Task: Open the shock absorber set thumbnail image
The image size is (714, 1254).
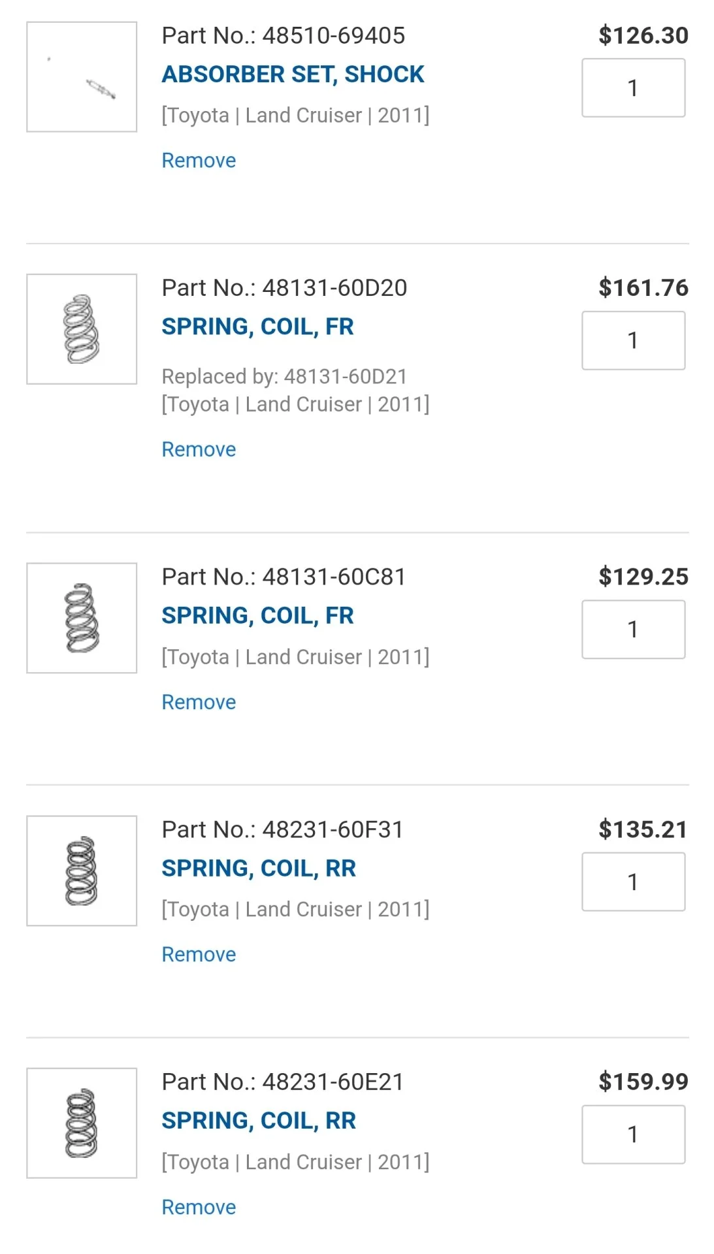Action: tap(82, 77)
